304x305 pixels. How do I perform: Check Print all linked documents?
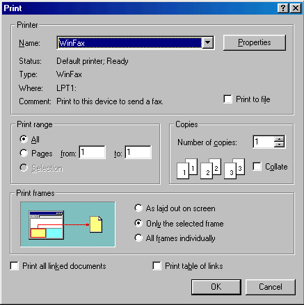click(15, 266)
